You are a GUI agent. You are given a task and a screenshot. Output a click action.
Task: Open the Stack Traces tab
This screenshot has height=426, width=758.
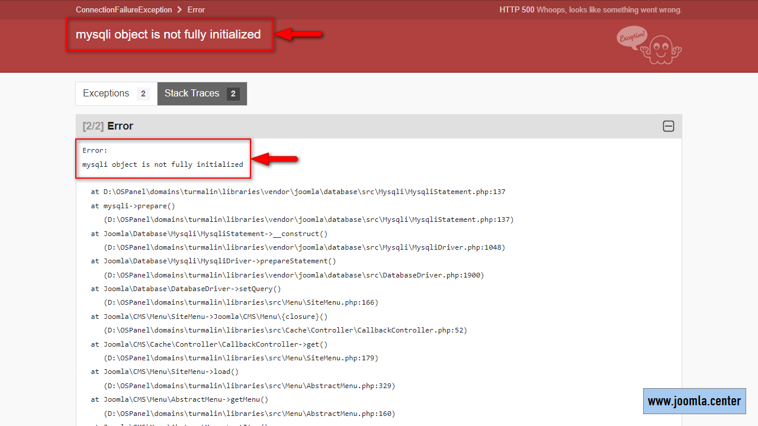pos(202,93)
